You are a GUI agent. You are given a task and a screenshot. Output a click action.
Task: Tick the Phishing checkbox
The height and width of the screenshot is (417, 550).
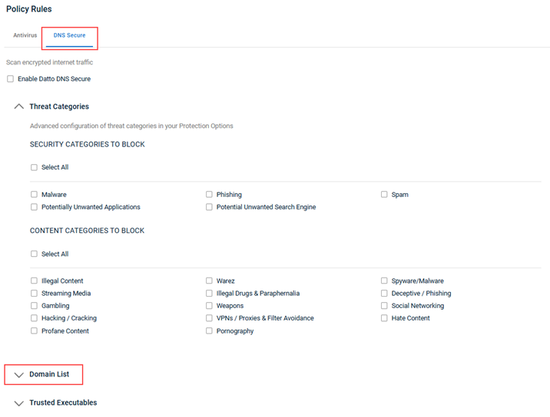point(209,195)
